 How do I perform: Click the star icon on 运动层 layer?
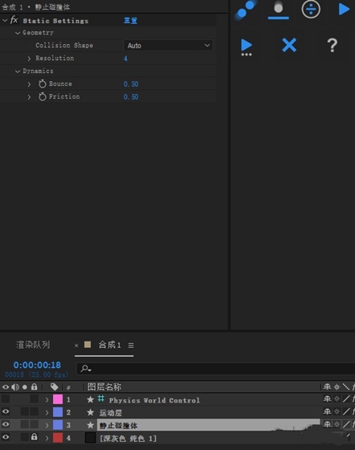click(90, 412)
